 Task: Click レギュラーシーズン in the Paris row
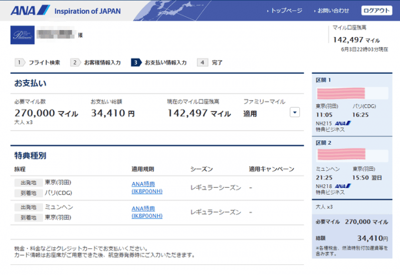[x=215, y=188]
